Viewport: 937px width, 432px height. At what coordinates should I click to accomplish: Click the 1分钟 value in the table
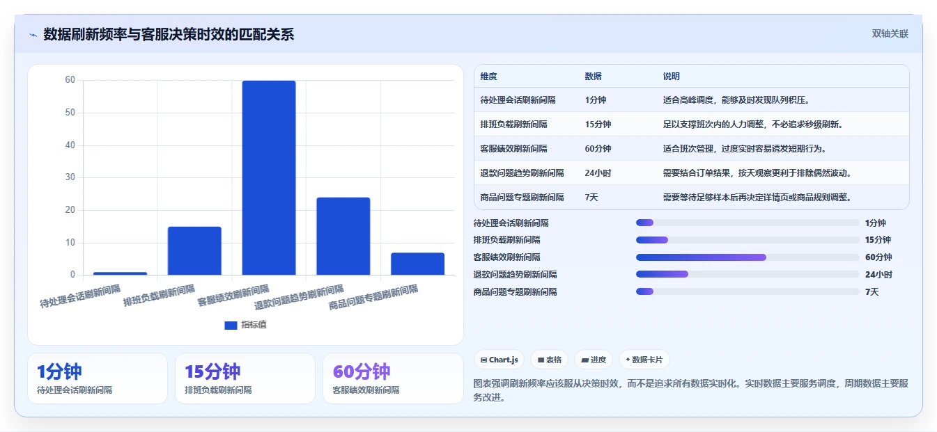pos(596,100)
